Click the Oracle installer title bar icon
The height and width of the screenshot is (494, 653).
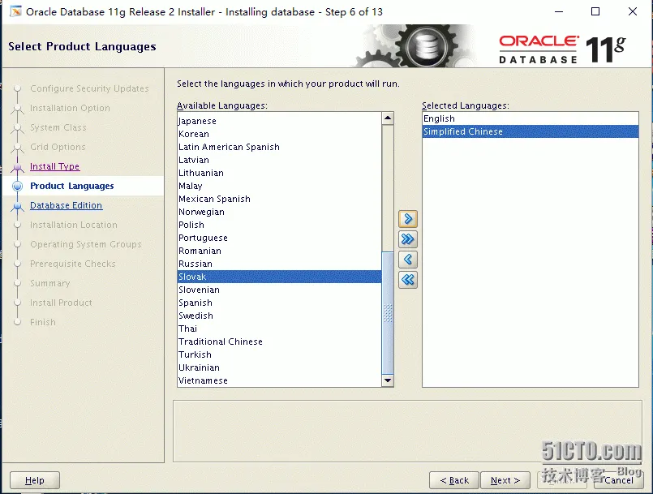coord(16,11)
